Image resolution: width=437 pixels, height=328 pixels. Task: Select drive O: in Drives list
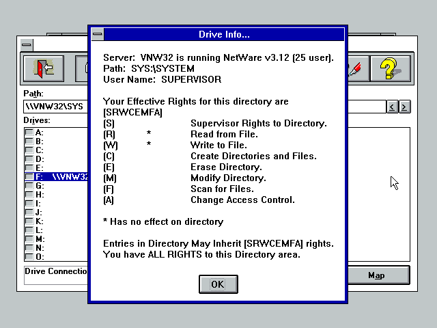coord(56,257)
